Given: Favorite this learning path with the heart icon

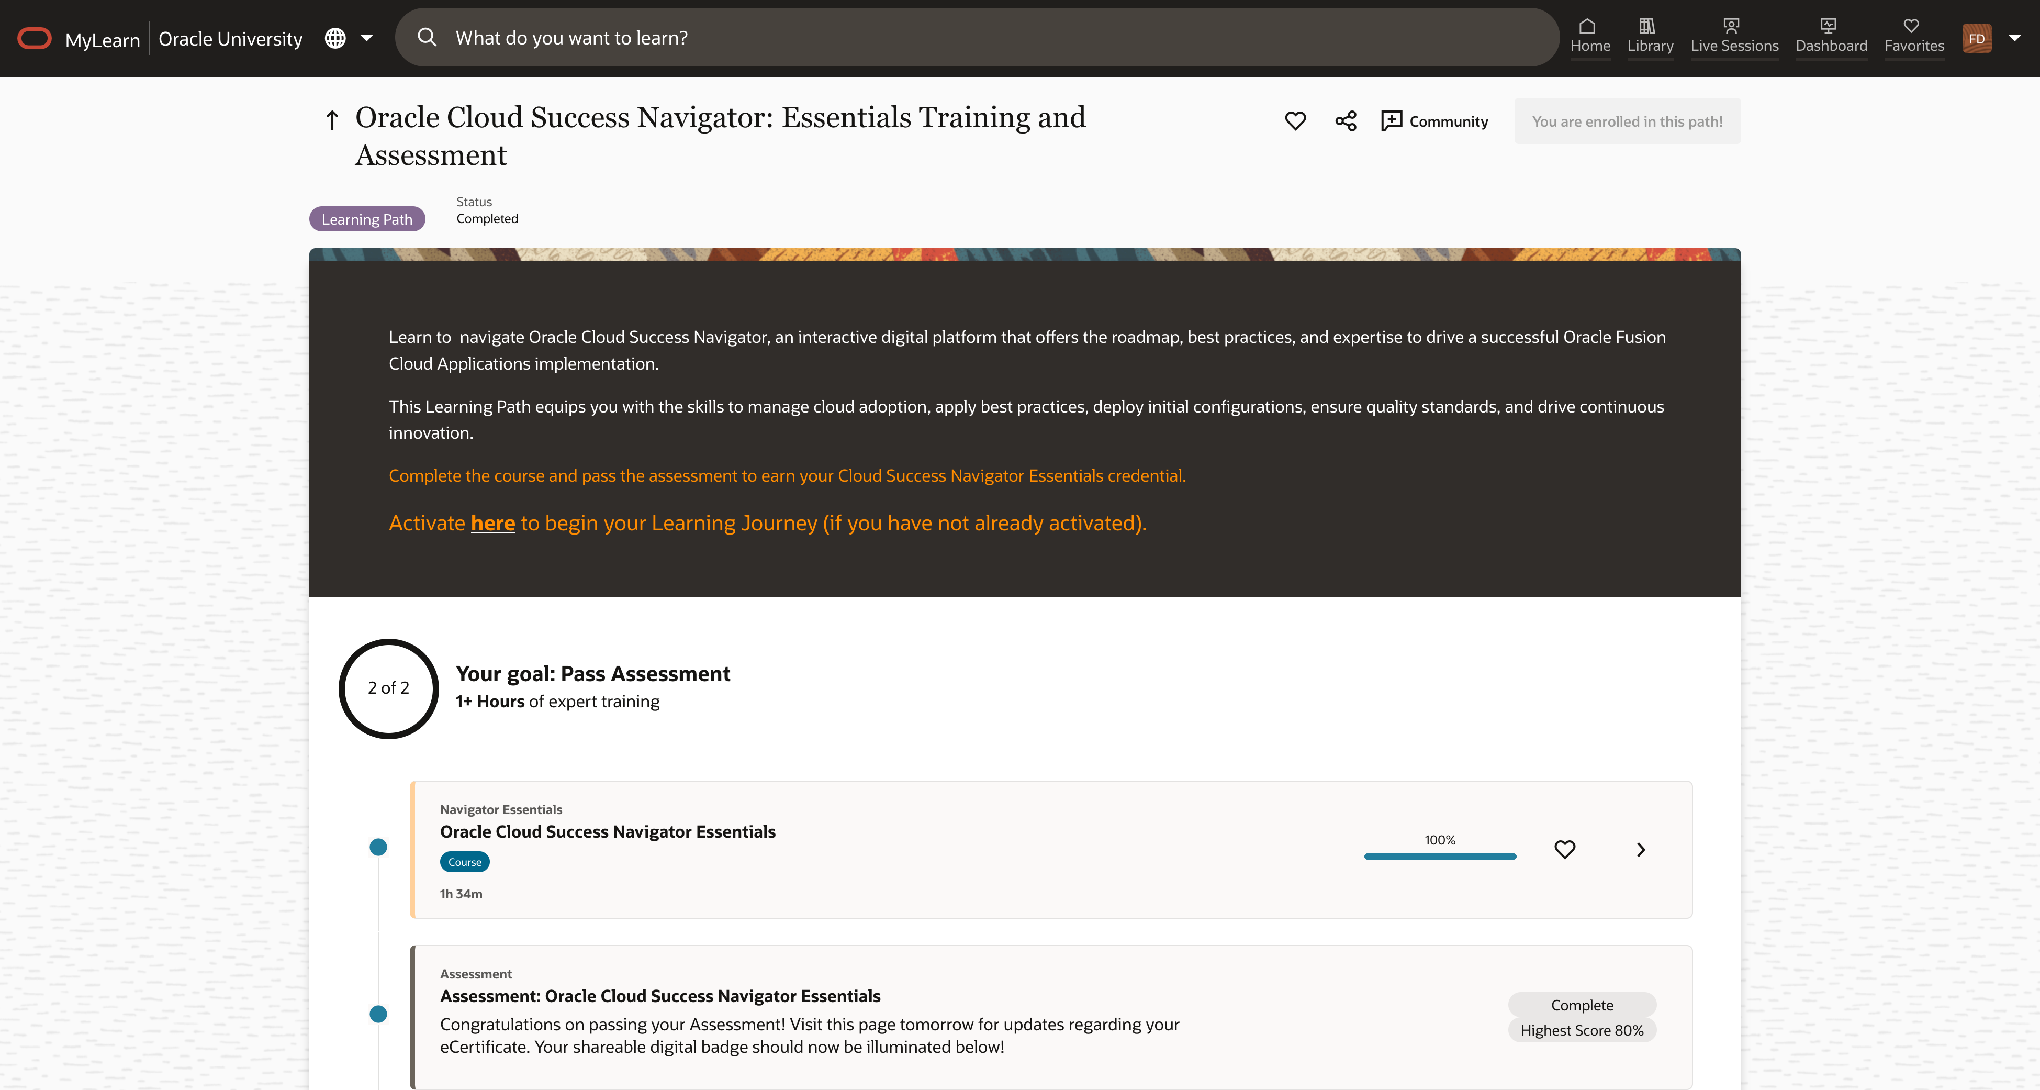Looking at the screenshot, I should pyautogui.click(x=1296, y=121).
